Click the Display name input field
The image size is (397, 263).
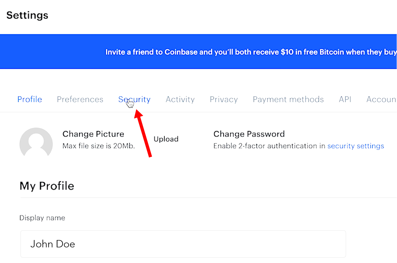[x=183, y=244]
